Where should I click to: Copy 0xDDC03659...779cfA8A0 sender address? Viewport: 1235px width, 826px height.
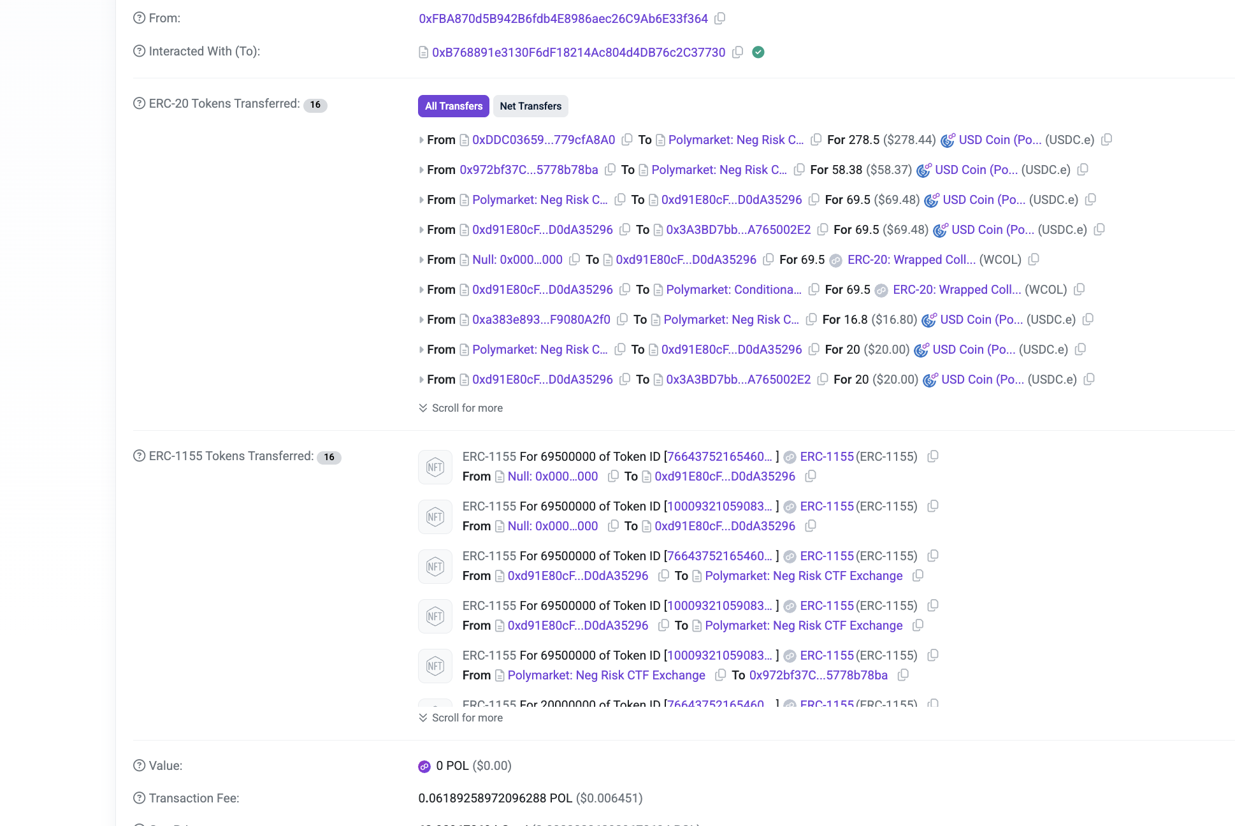point(627,140)
